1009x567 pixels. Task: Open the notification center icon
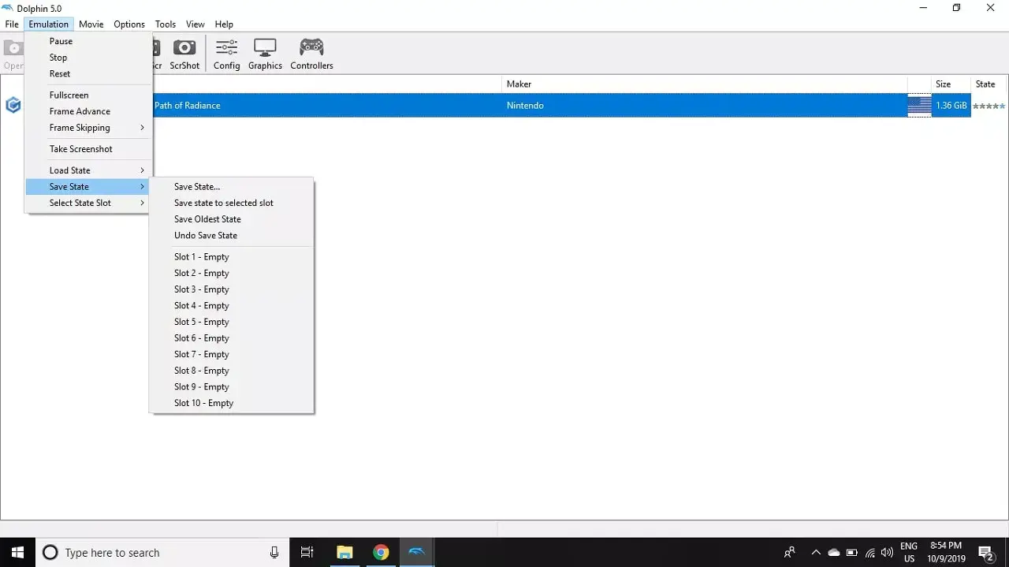[985, 552]
